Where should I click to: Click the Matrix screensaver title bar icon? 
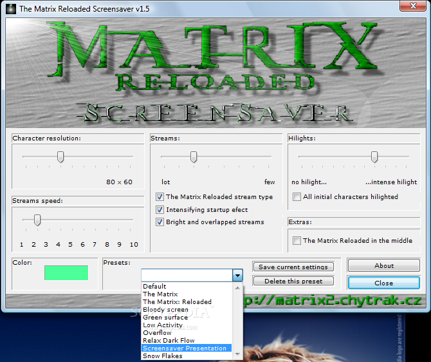(11, 8)
